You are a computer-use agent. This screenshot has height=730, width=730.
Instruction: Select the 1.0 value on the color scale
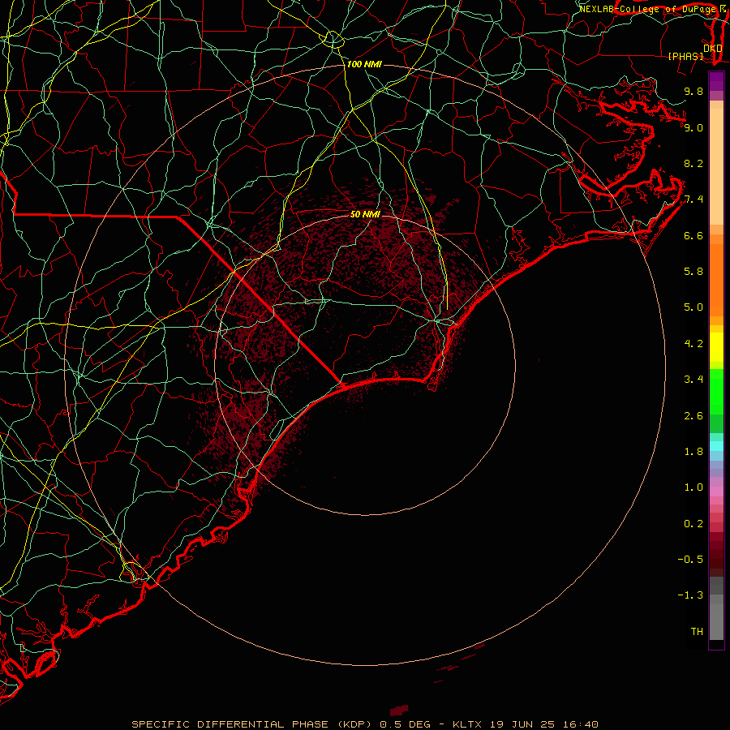pyautogui.click(x=693, y=487)
